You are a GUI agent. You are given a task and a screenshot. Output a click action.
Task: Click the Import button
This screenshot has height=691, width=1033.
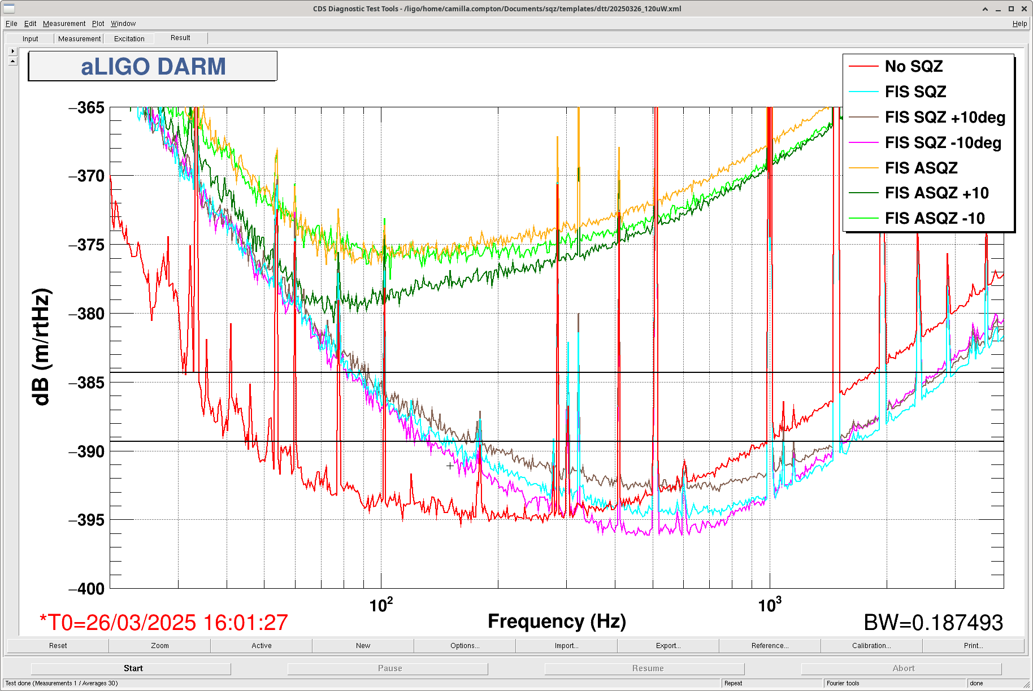[566, 645]
